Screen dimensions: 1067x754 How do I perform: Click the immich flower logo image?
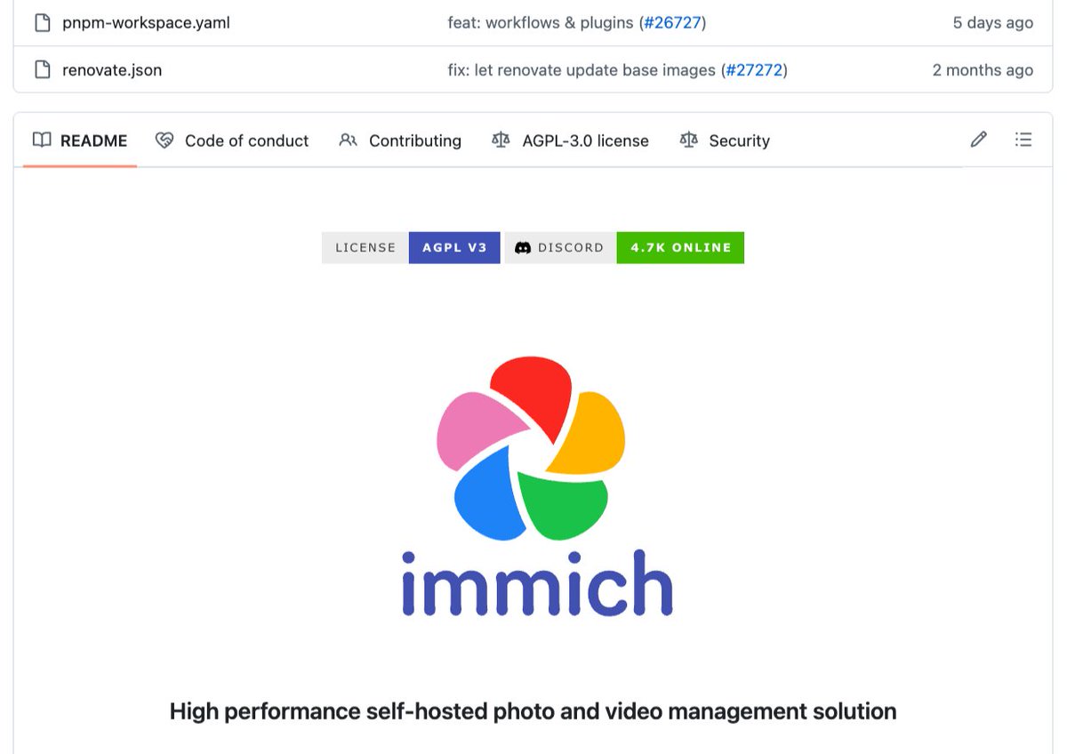[531, 448]
